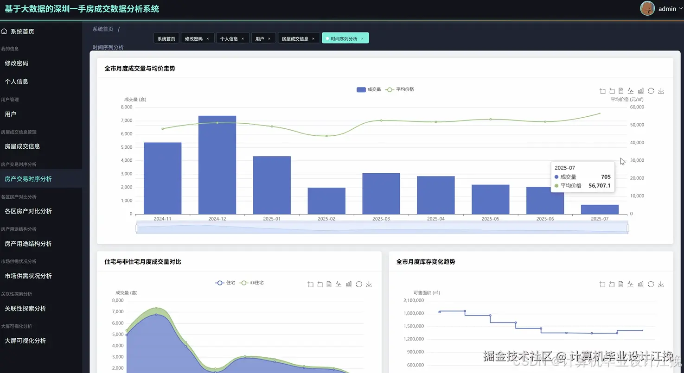Click the 基于大数据的深圳一手房成交数据分析系统 header title
Viewport: 684px width, 373px height.
pos(82,9)
